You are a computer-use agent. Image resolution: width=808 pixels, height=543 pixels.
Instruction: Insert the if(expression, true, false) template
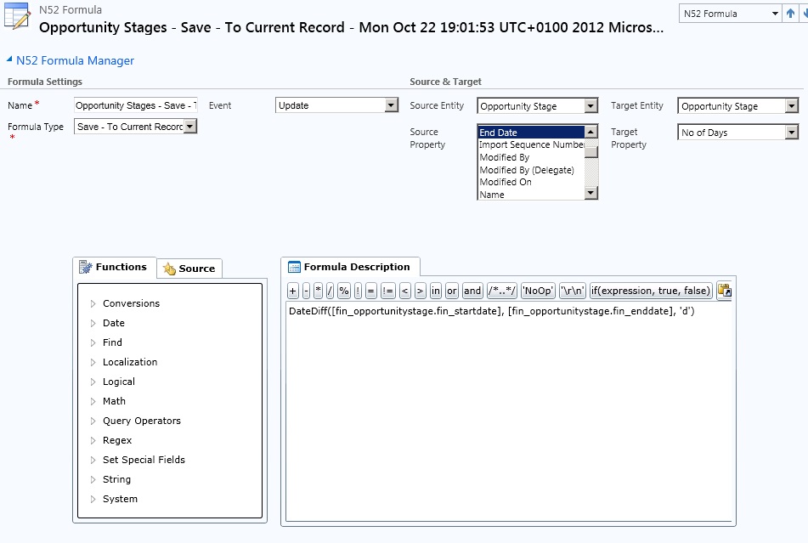point(650,291)
